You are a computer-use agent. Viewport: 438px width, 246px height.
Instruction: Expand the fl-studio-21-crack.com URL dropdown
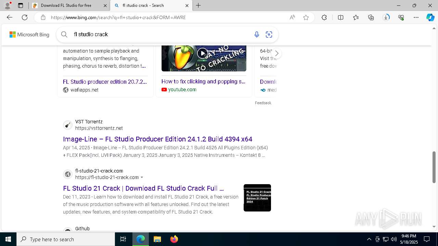click(x=142, y=177)
